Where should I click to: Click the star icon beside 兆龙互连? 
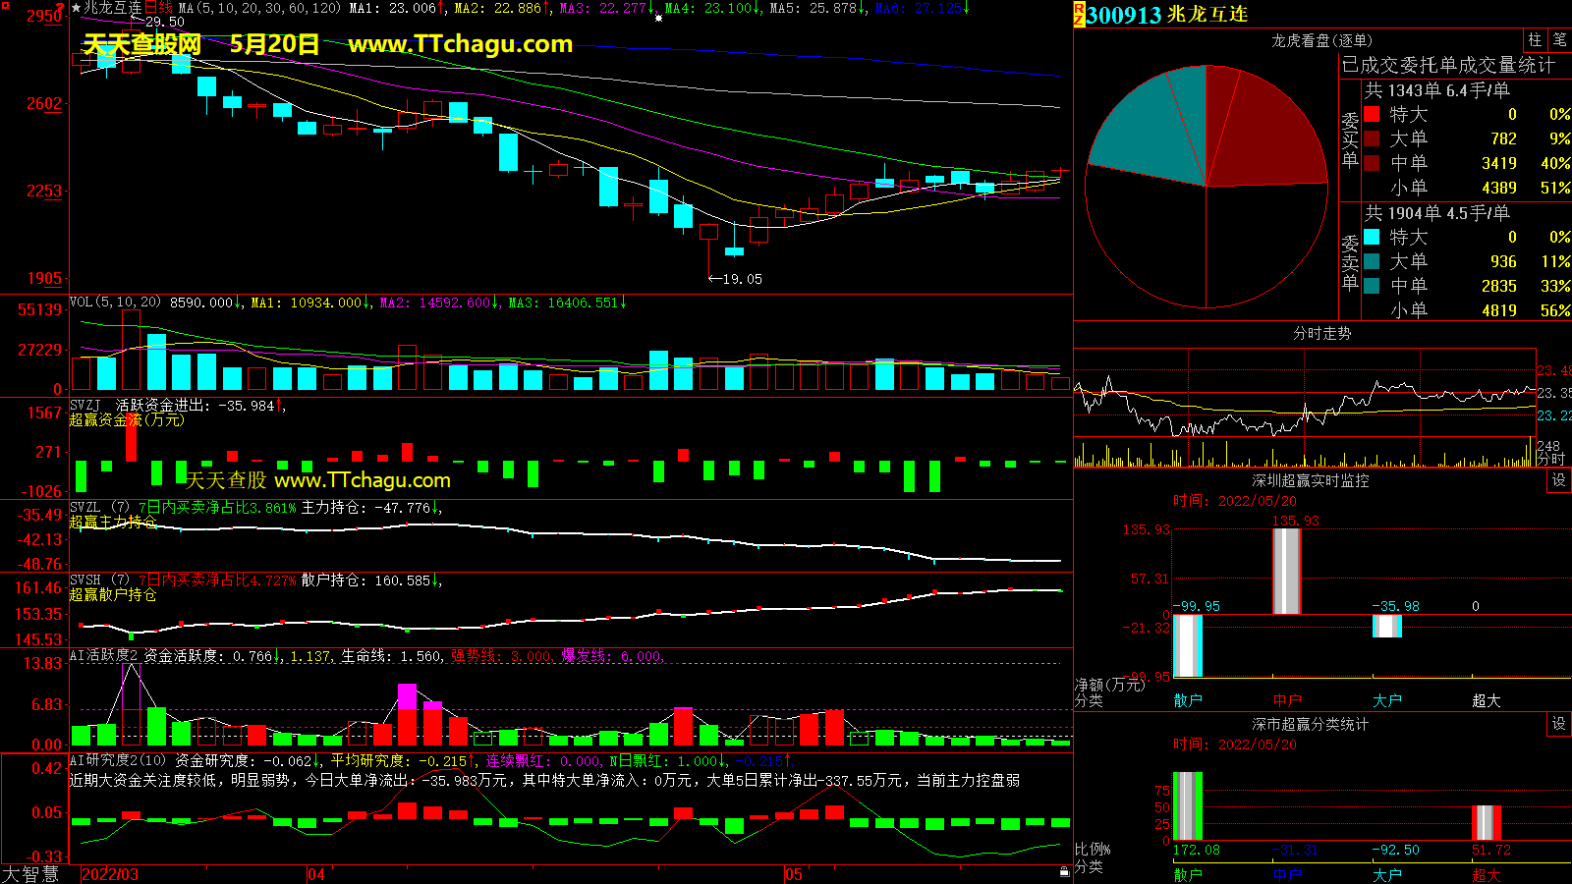[76, 8]
